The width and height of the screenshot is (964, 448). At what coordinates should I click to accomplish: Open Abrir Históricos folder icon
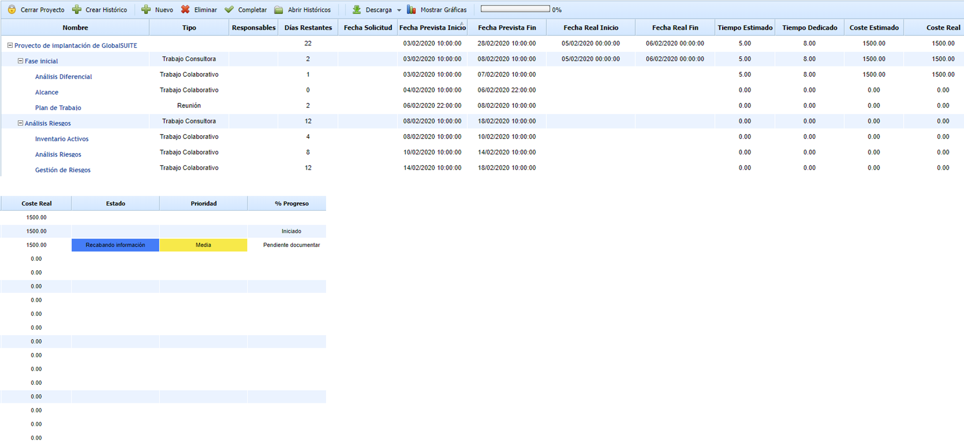pyautogui.click(x=279, y=10)
